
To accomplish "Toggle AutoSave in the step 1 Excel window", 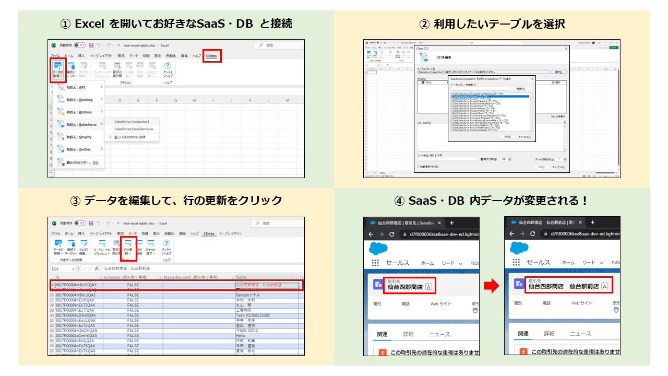I will click(80, 45).
